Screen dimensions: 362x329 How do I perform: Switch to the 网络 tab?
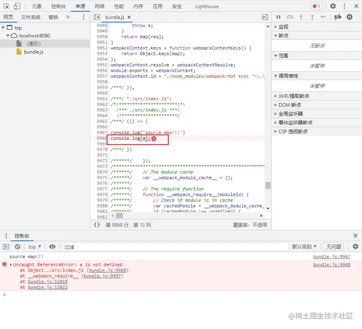point(99,6)
